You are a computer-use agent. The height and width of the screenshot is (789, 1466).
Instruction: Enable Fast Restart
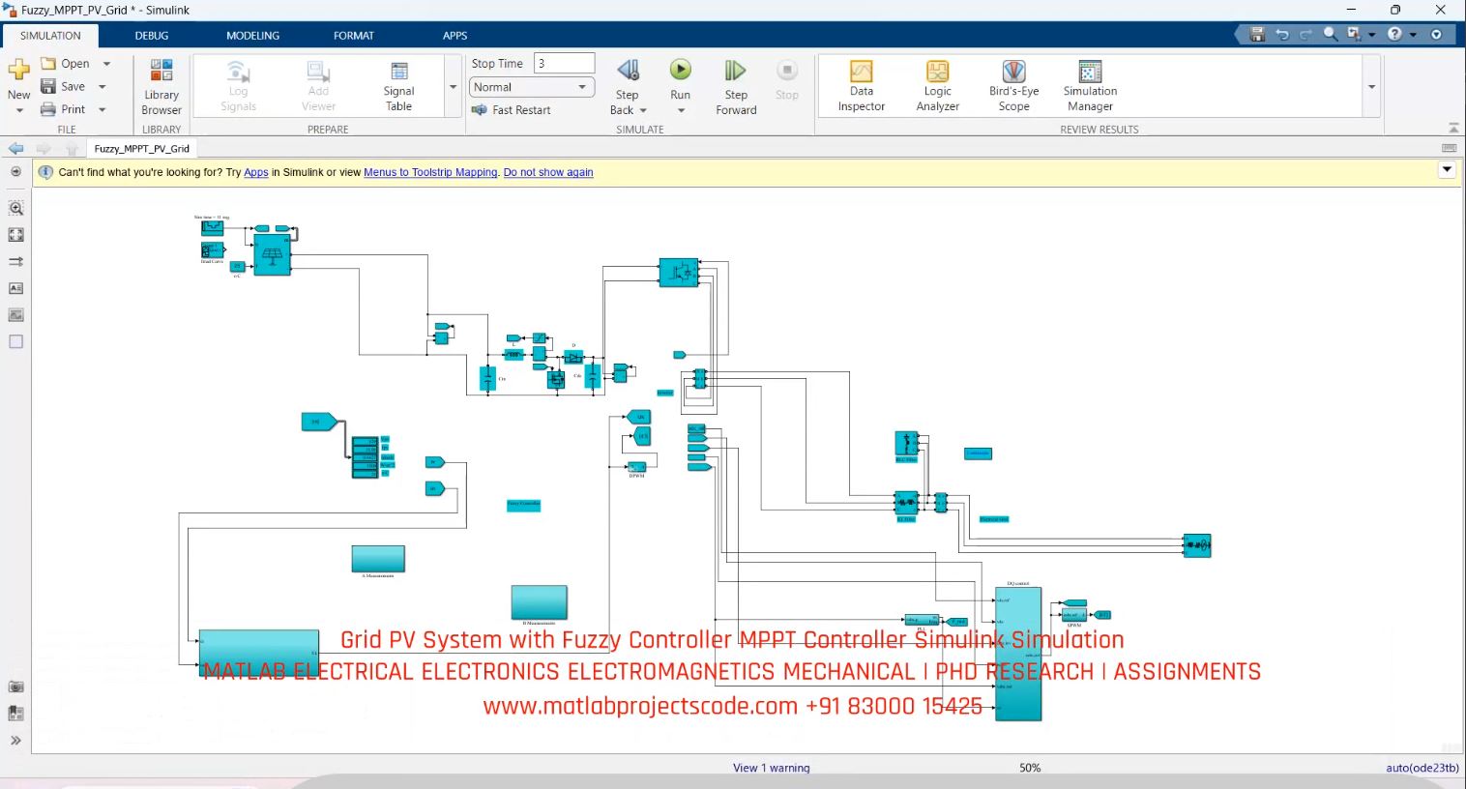(511, 110)
